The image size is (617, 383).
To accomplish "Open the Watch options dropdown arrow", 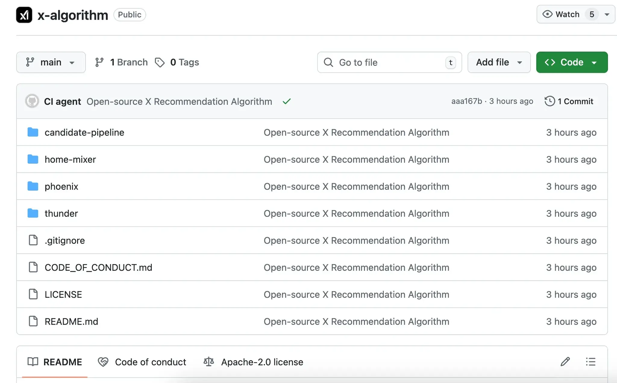I will 607,14.
